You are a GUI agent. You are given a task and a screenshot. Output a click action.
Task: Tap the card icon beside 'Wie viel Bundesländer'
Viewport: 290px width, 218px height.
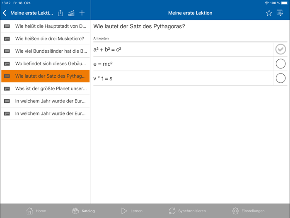pos(7,51)
